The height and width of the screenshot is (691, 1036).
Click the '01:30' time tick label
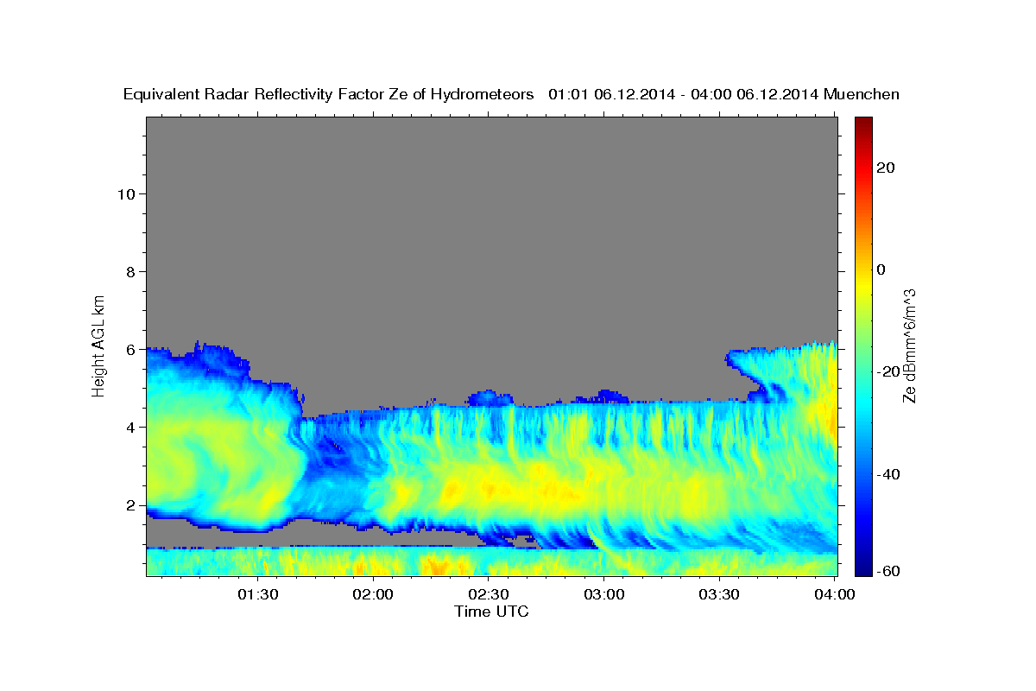[258, 594]
